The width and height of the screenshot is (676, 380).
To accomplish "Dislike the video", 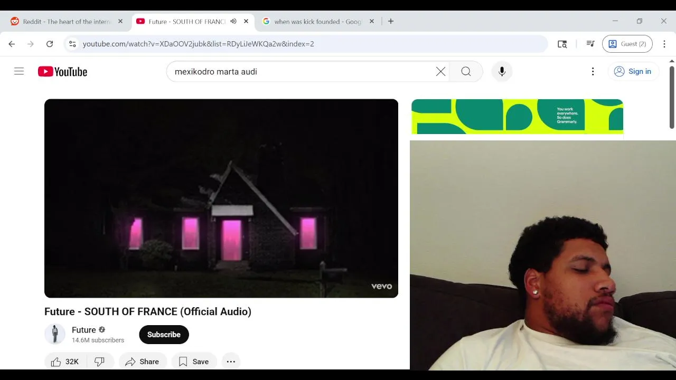I will coord(99,362).
